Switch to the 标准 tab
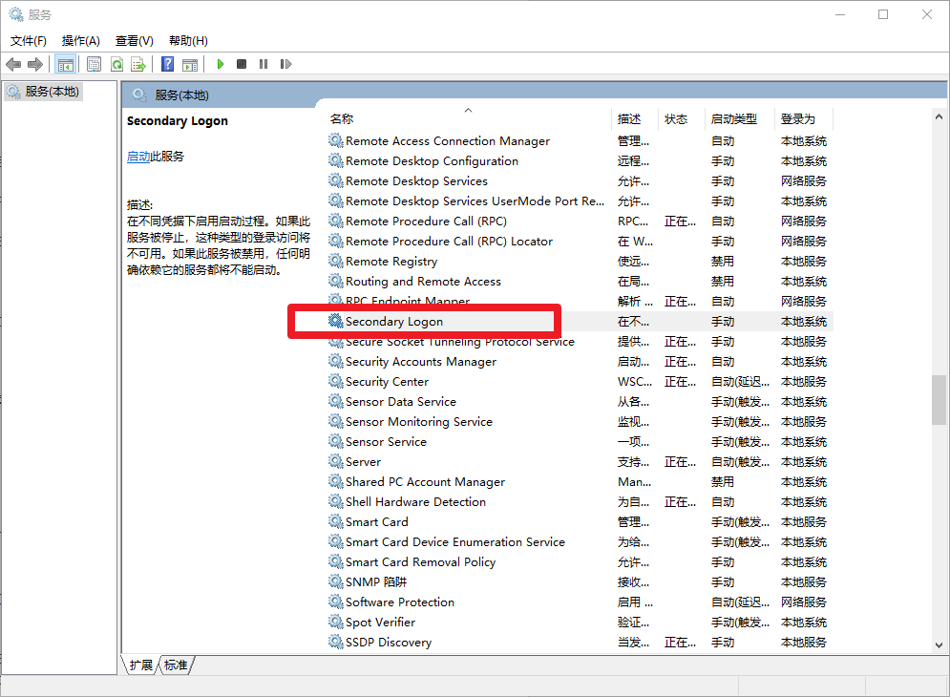Viewport: 950px width, 697px height. pyautogui.click(x=176, y=665)
